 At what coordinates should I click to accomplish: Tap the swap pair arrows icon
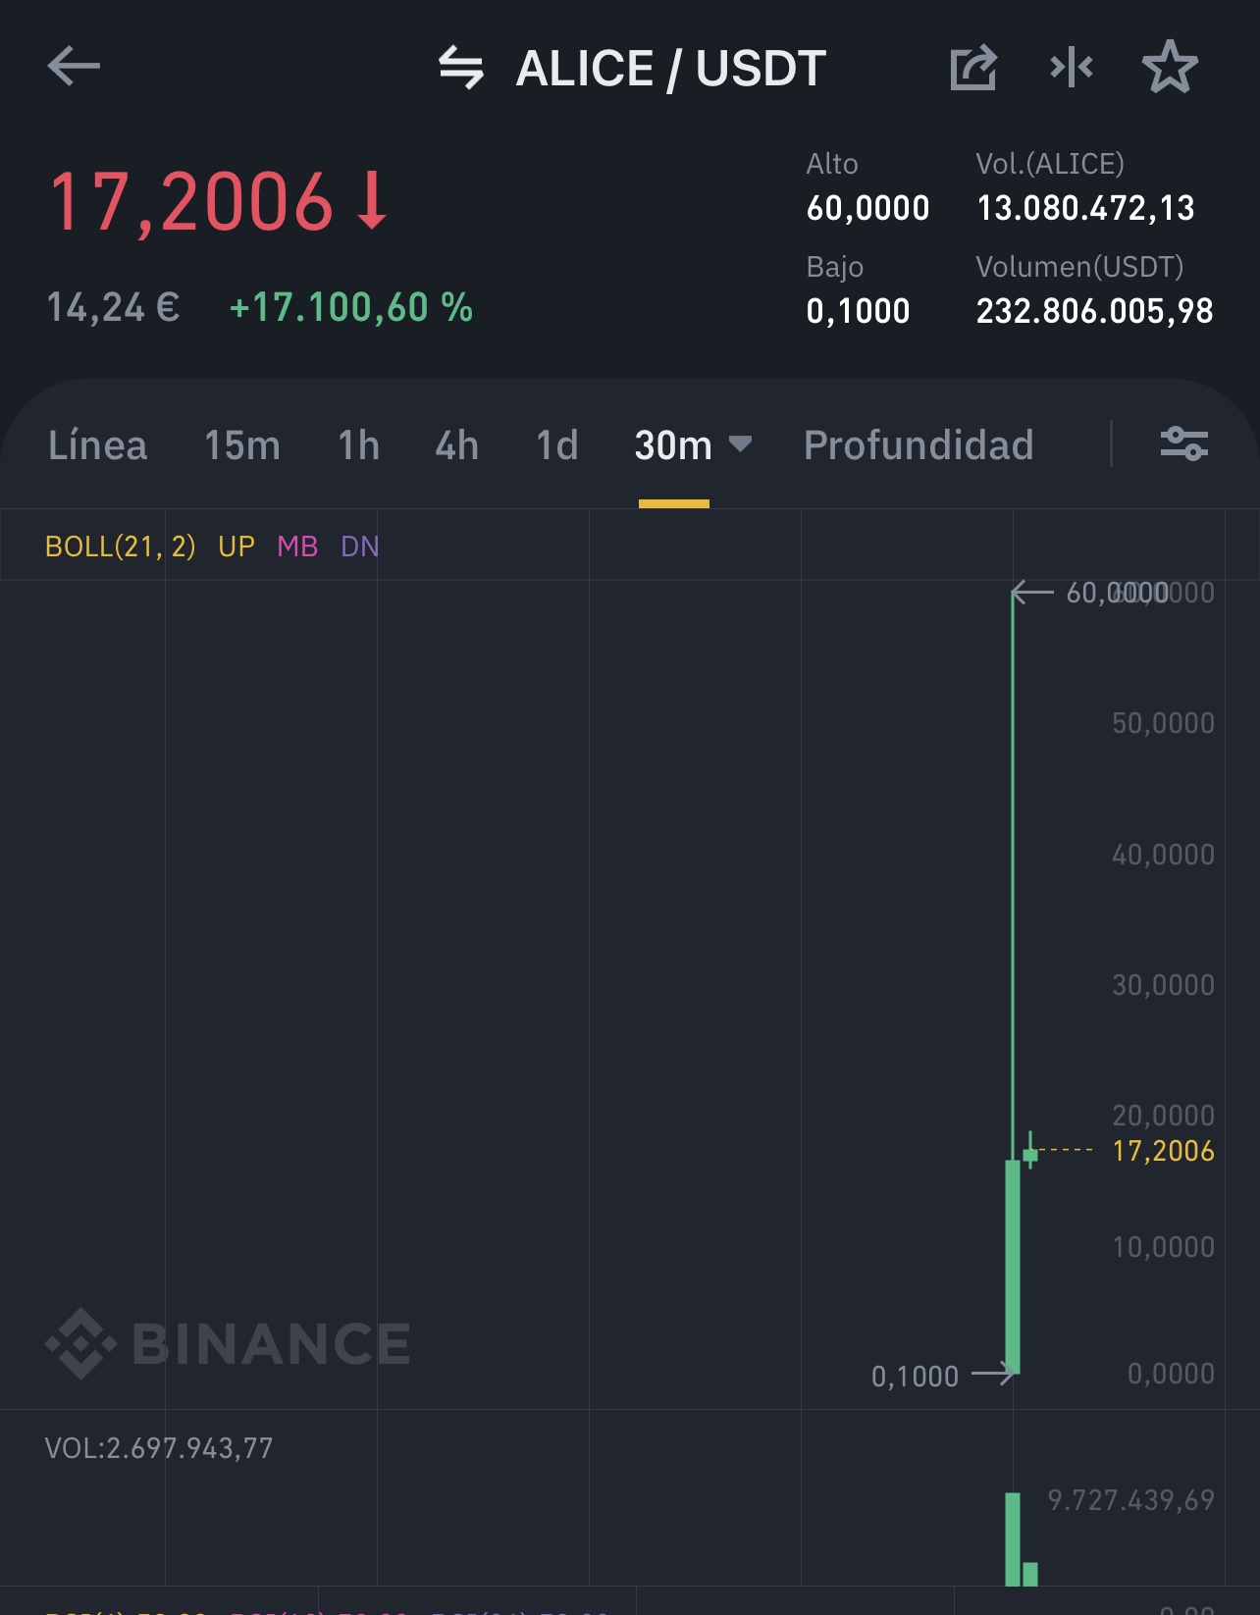pyautogui.click(x=460, y=68)
